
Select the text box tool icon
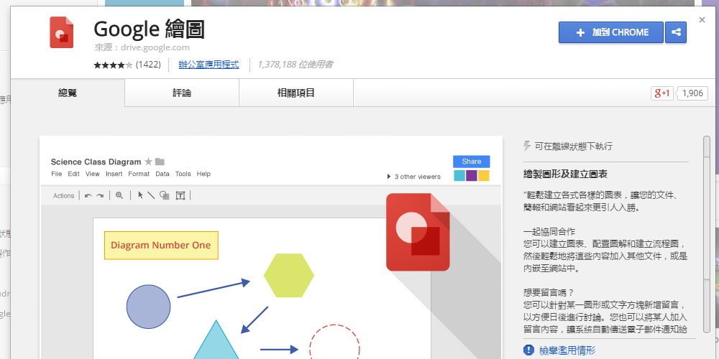[x=180, y=196]
